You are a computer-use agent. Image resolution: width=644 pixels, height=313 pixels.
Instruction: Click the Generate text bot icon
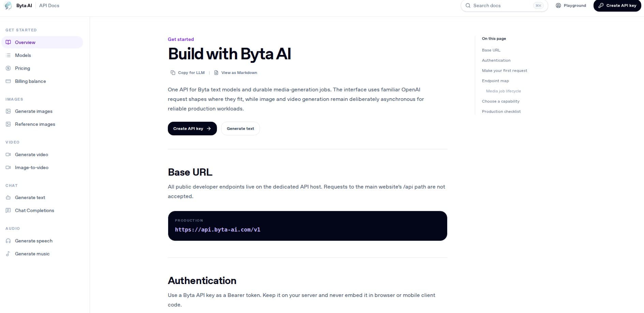click(8, 197)
